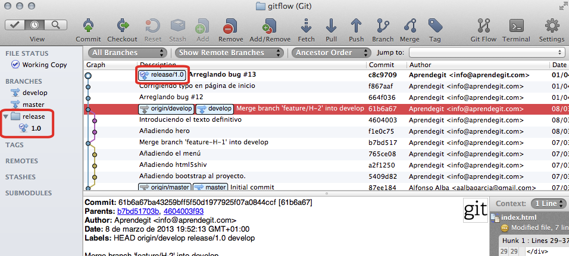Open the Git Flow tool
The image size is (569, 256).
point(483,27)
